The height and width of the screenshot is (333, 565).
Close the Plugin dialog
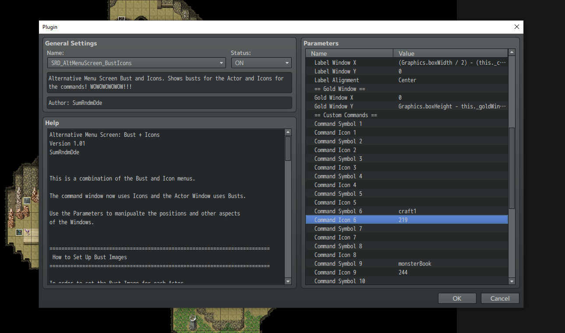(x=516, y=27)
